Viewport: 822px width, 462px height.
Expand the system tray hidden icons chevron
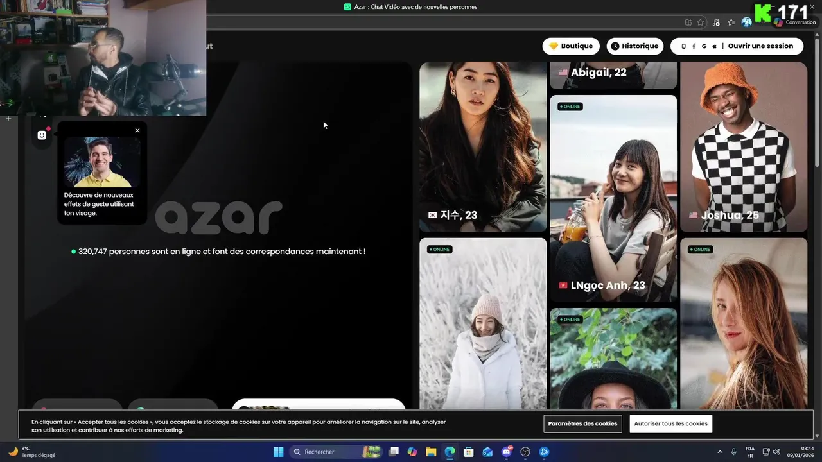(x=720, y=452)
